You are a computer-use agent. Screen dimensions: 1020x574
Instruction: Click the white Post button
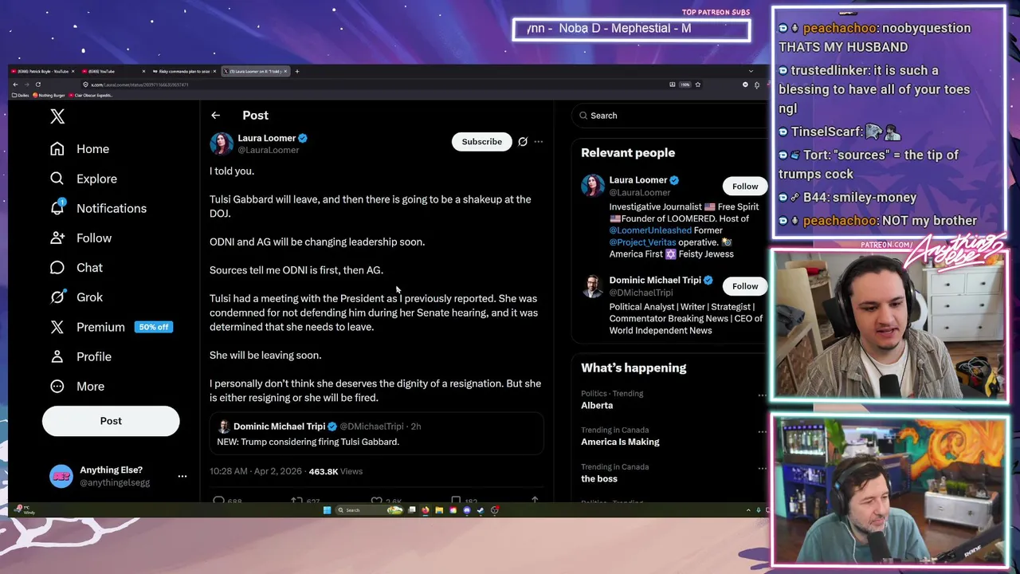coord(111,421)
